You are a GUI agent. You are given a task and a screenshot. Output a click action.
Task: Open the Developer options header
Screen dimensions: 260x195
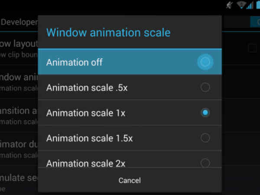tap(19, 22)
